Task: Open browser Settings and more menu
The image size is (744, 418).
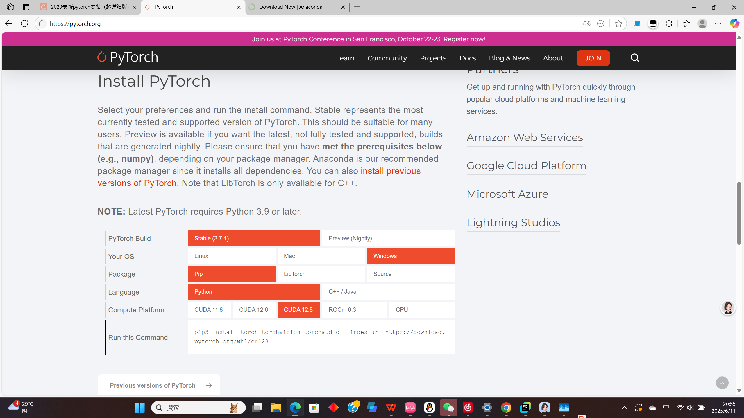Action: (x=718, y=24)
